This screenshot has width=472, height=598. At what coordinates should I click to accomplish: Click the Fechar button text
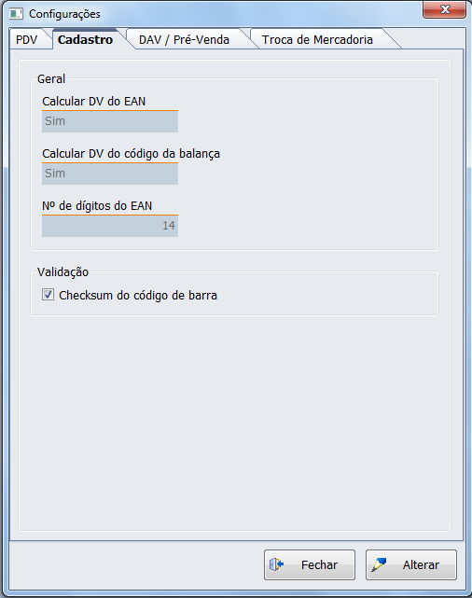click(x=320, y=564)
